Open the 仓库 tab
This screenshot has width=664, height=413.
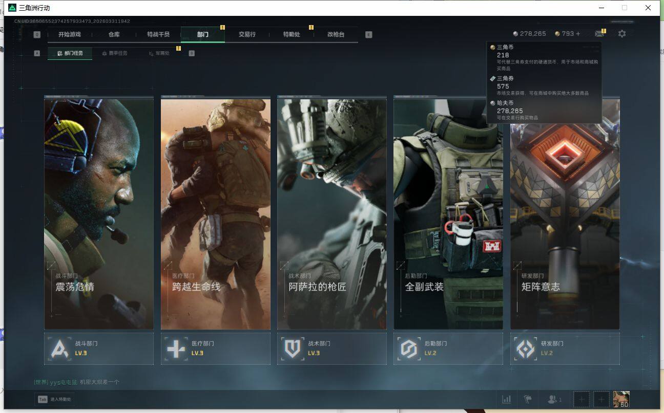click(114, 34)
